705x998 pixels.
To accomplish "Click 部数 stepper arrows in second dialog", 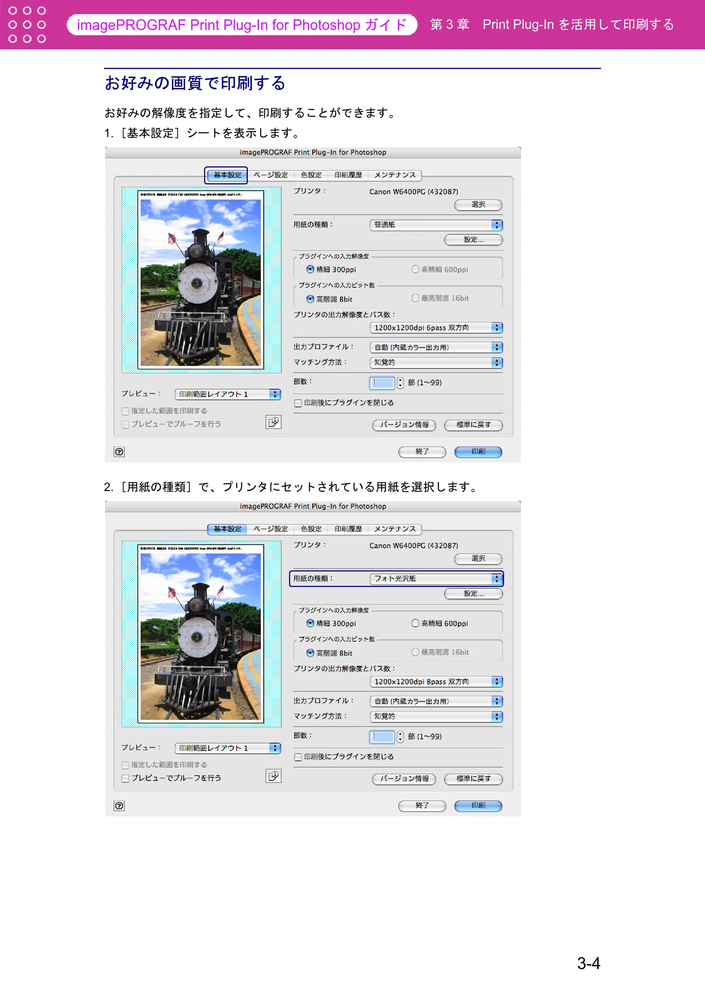I will click(x=400, y=737).
